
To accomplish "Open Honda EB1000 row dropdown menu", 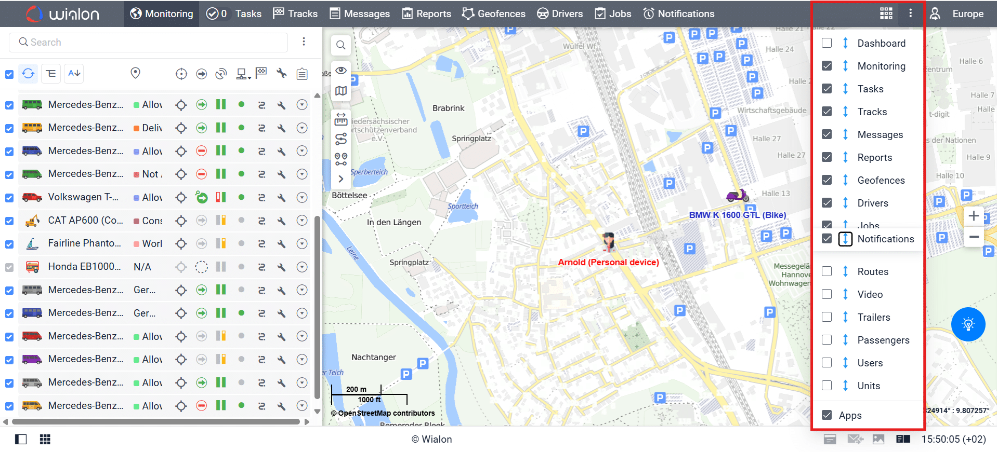I will pos(302,267).
